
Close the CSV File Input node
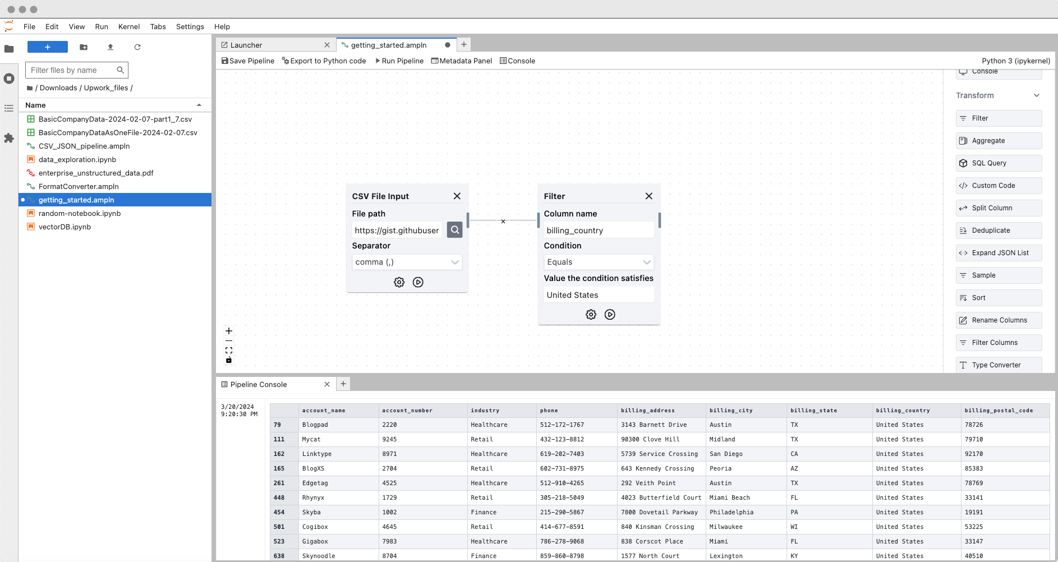[x=457, y=196]
